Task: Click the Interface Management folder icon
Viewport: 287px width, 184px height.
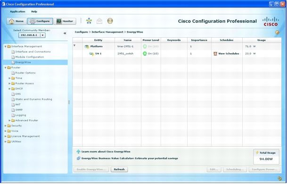Action: (x=9, y=47)
